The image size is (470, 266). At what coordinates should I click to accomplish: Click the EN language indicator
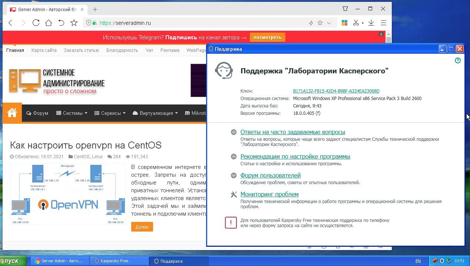pos(418,261)
